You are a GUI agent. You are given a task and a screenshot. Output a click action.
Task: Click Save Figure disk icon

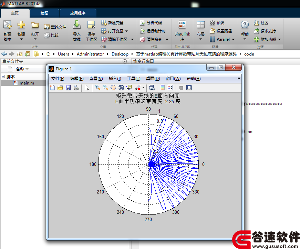[68, 88]
